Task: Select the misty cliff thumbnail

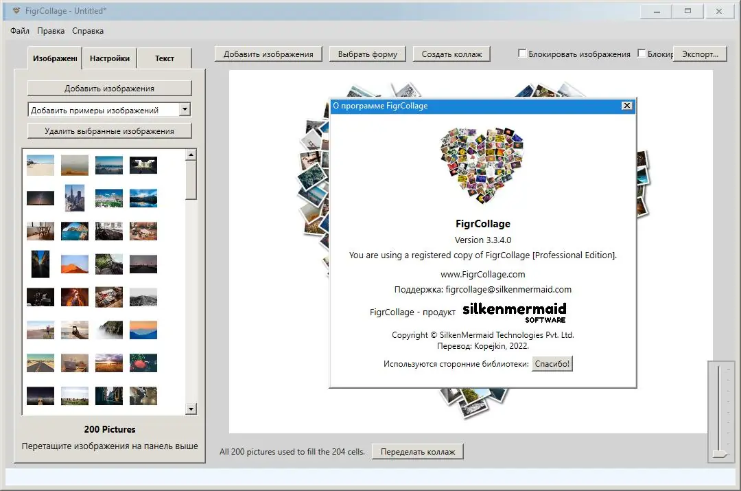Action: [108, 330]
